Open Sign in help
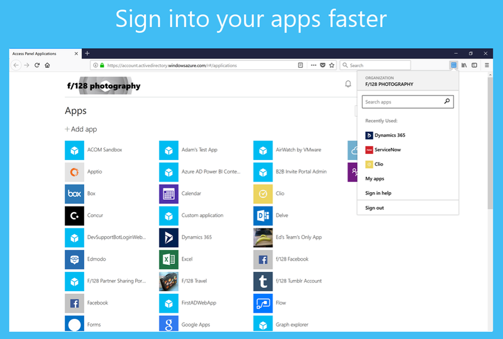The height and width of the screenshot is (339, 503). [379, 193]
